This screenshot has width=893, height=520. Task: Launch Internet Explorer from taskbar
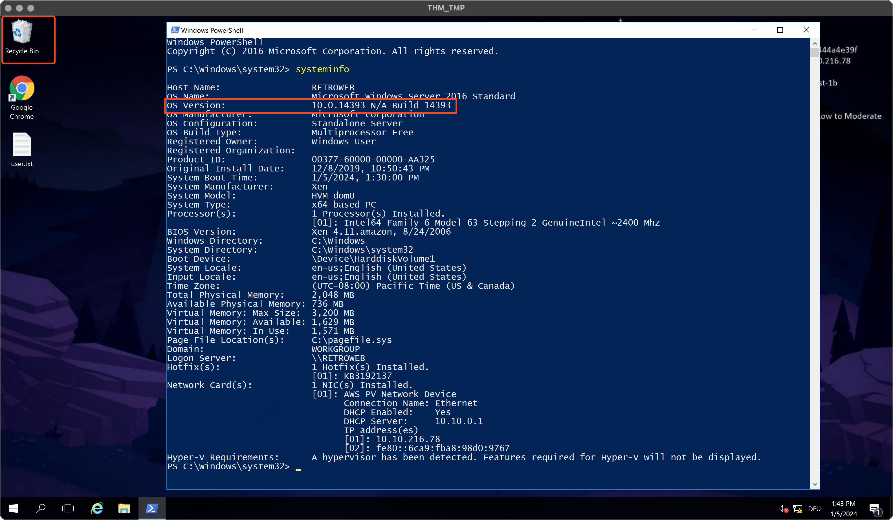pyautogui.click(x=97, y=509)
